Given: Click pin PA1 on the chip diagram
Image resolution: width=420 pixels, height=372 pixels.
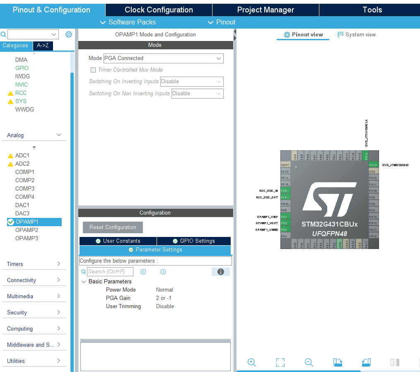Looking at the screenshot, I should (x=285, y=216).
